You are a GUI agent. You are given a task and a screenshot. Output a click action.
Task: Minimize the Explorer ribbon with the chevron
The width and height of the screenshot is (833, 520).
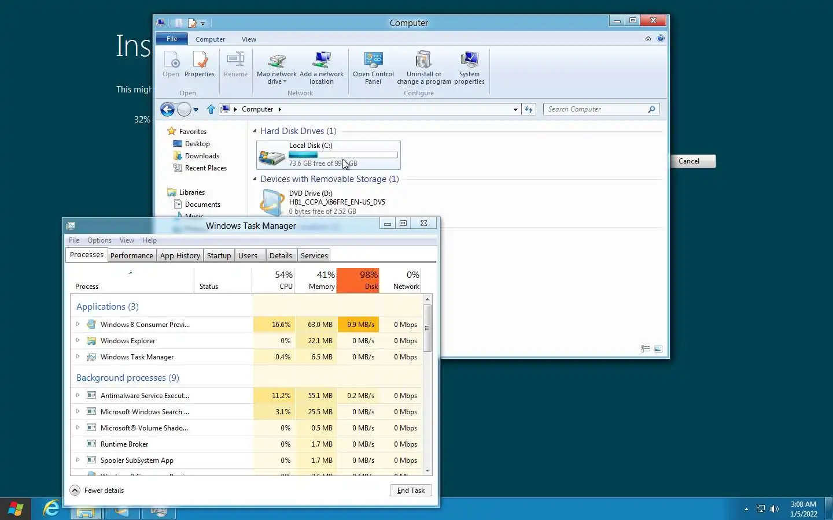point(648,39)
